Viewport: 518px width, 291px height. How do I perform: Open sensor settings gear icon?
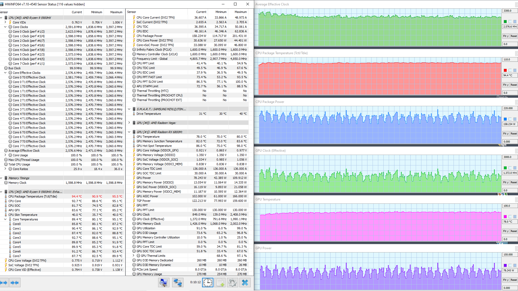click(232, 282)
